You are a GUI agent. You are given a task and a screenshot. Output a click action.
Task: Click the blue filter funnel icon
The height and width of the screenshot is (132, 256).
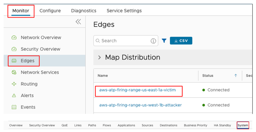pyautogui.click(x=164, y=41)
